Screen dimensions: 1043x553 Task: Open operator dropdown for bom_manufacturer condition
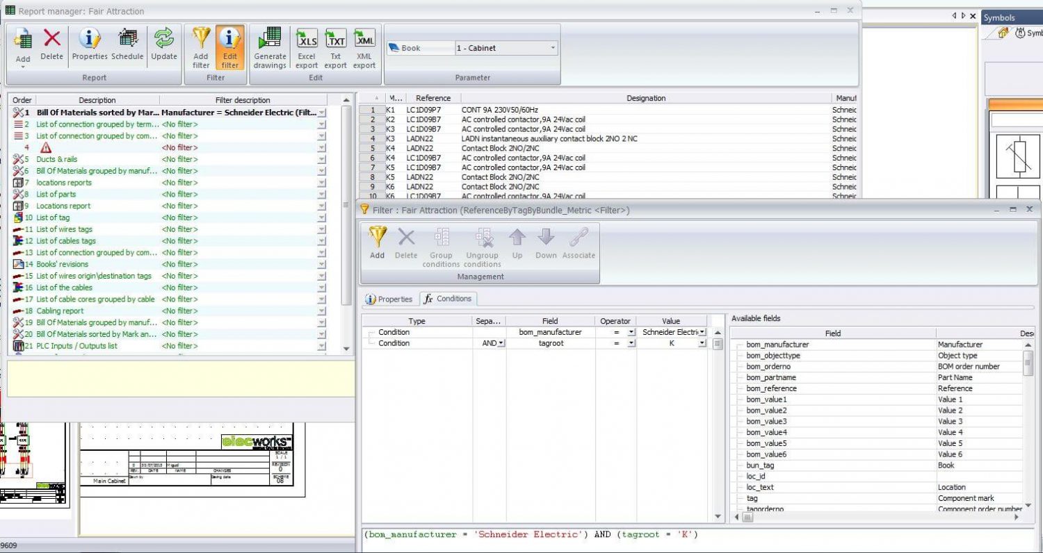[631, 332]
